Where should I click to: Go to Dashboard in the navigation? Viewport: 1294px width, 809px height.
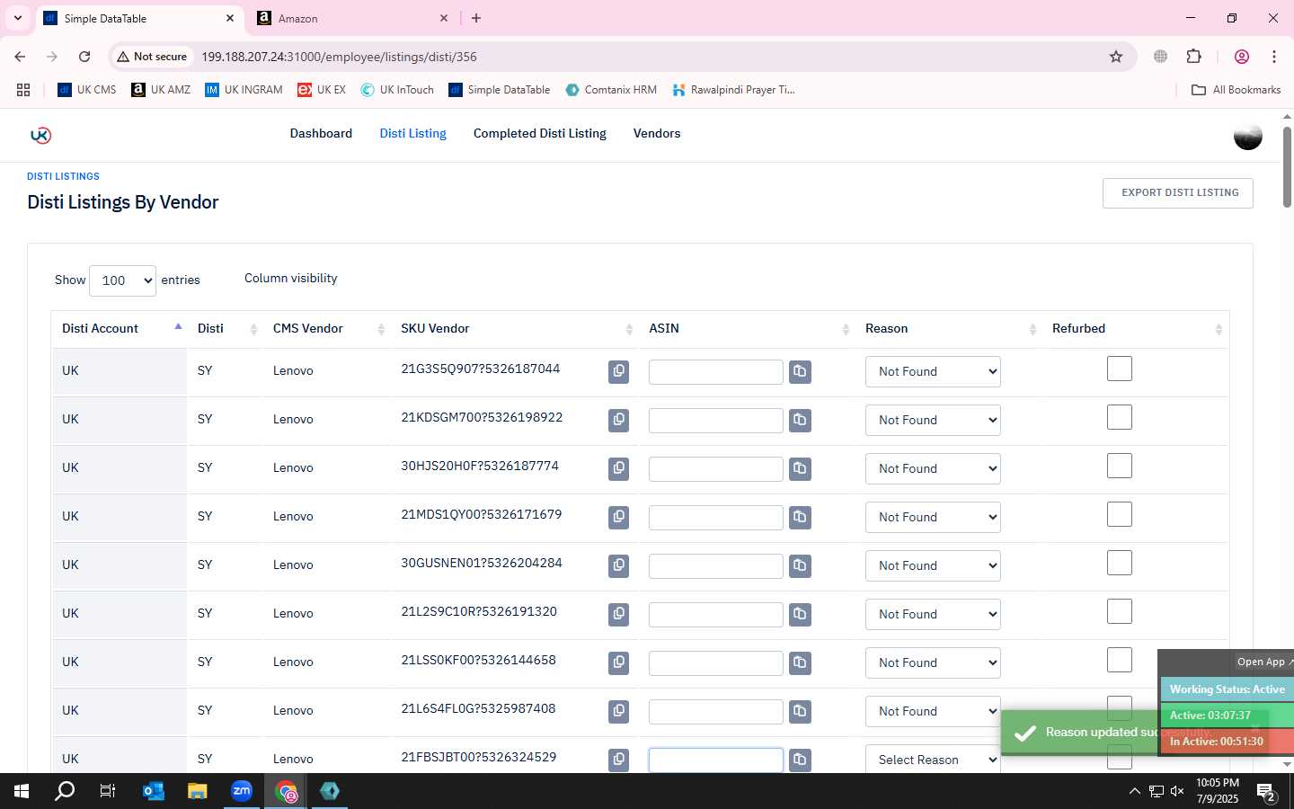[321, 133]
